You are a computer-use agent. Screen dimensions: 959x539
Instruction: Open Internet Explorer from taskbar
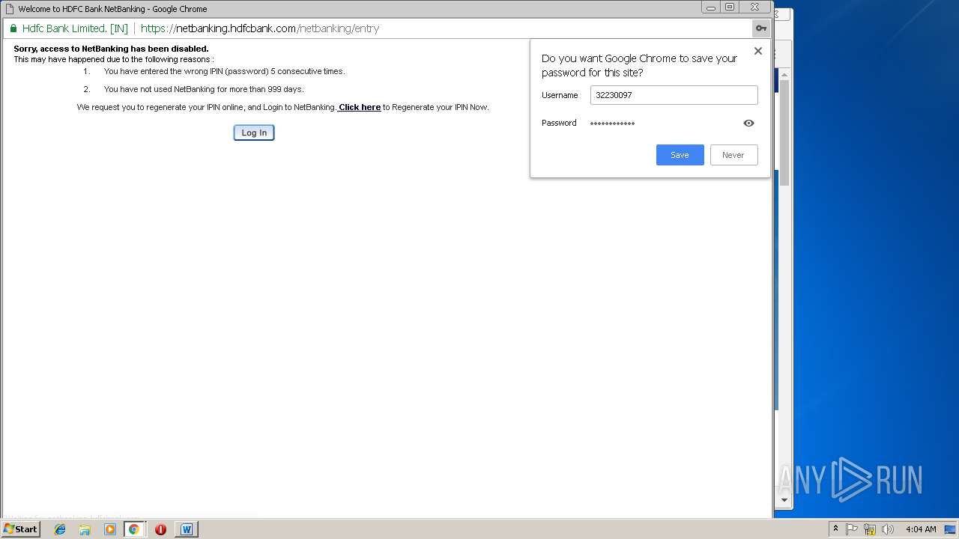click(60, 529)
